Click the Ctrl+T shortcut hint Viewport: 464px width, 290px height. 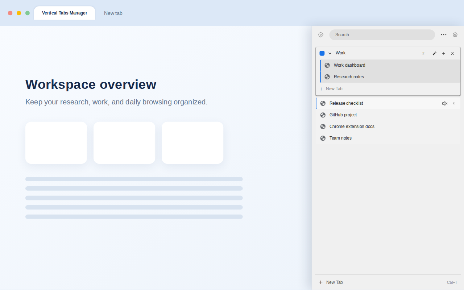(x=452, y=282)
